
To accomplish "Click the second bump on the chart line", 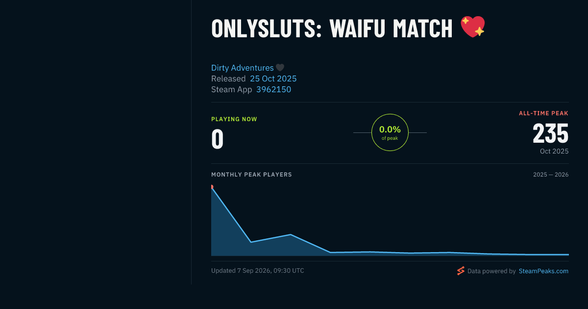I will coord(291,234).
